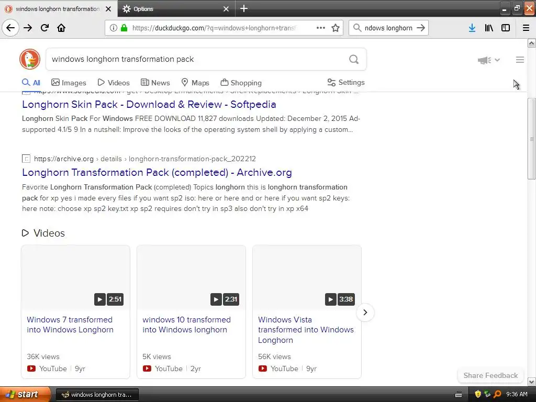Select taskbar windows longhorn tra... item
This screenshot has height=402, width=536.
(97, 395)
